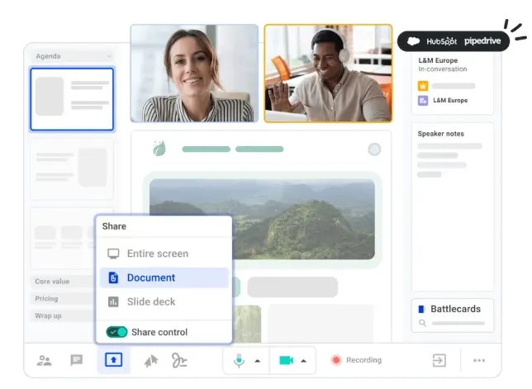
Task: Click the Battlecards search magnifier icon
Action: click(x=422, y=323)
